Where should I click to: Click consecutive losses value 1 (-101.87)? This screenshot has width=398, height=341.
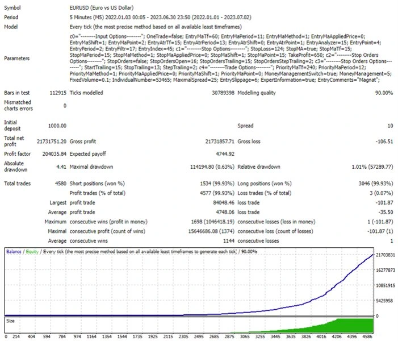click(x=380, y=222)
